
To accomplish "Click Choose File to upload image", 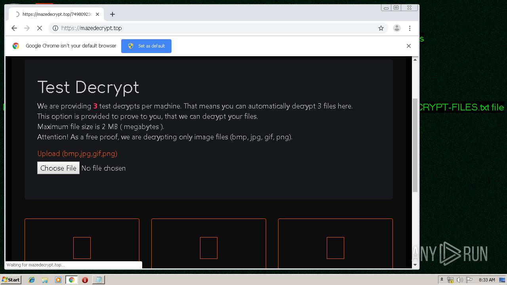I will [58, 168].
